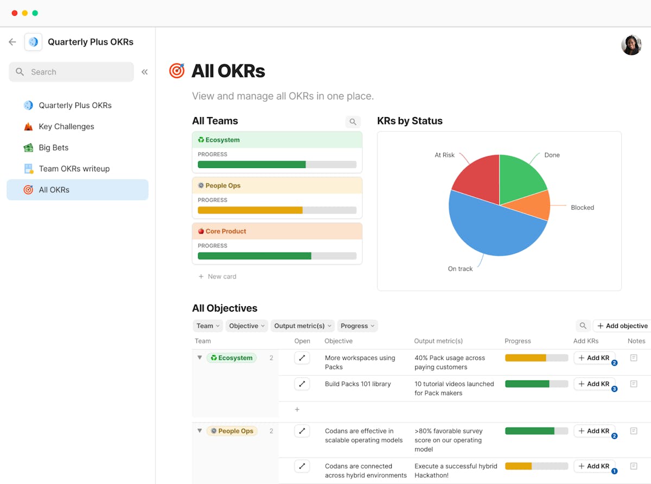Click the All OKRs target icon
The width and height of the screenshot is (651, 484).
28,190
